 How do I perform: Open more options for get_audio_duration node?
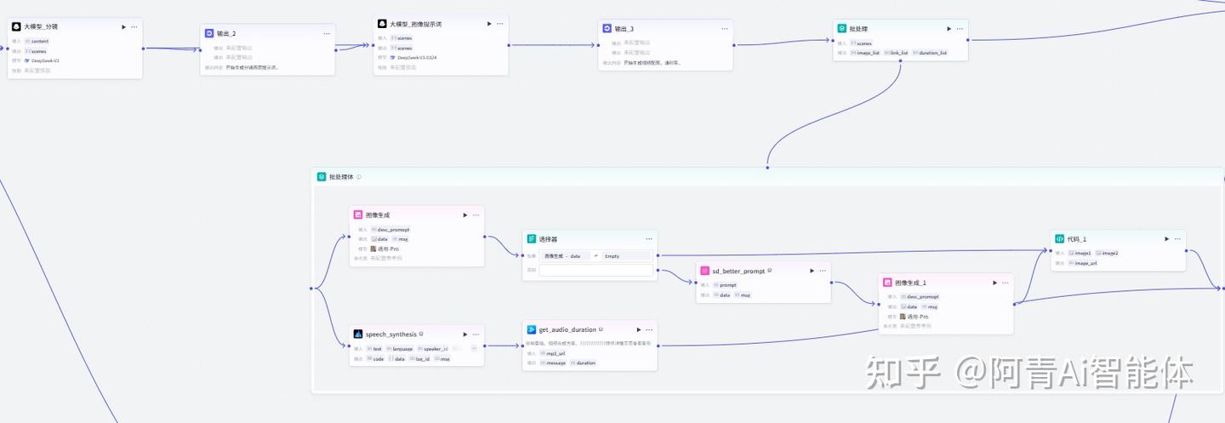pyautogui.click(x=649, y=329)
